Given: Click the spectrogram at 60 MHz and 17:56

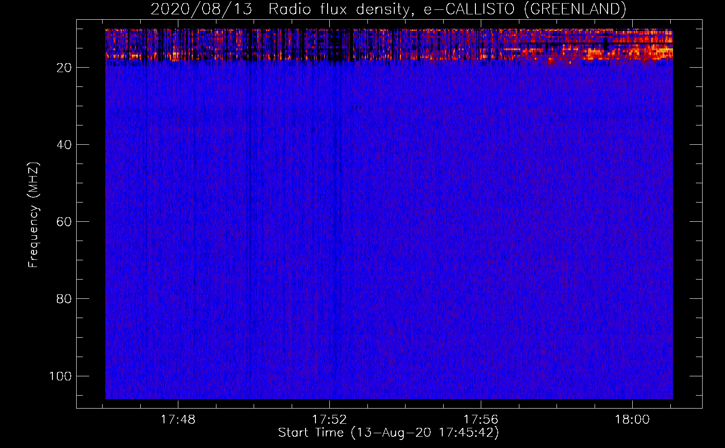Looking at the screenshot, I should (481, 221).
